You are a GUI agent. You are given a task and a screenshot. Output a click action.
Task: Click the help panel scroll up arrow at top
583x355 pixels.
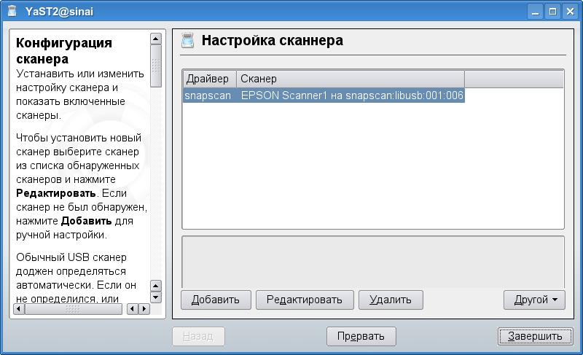pyautogui.click(x=156, y=39)
